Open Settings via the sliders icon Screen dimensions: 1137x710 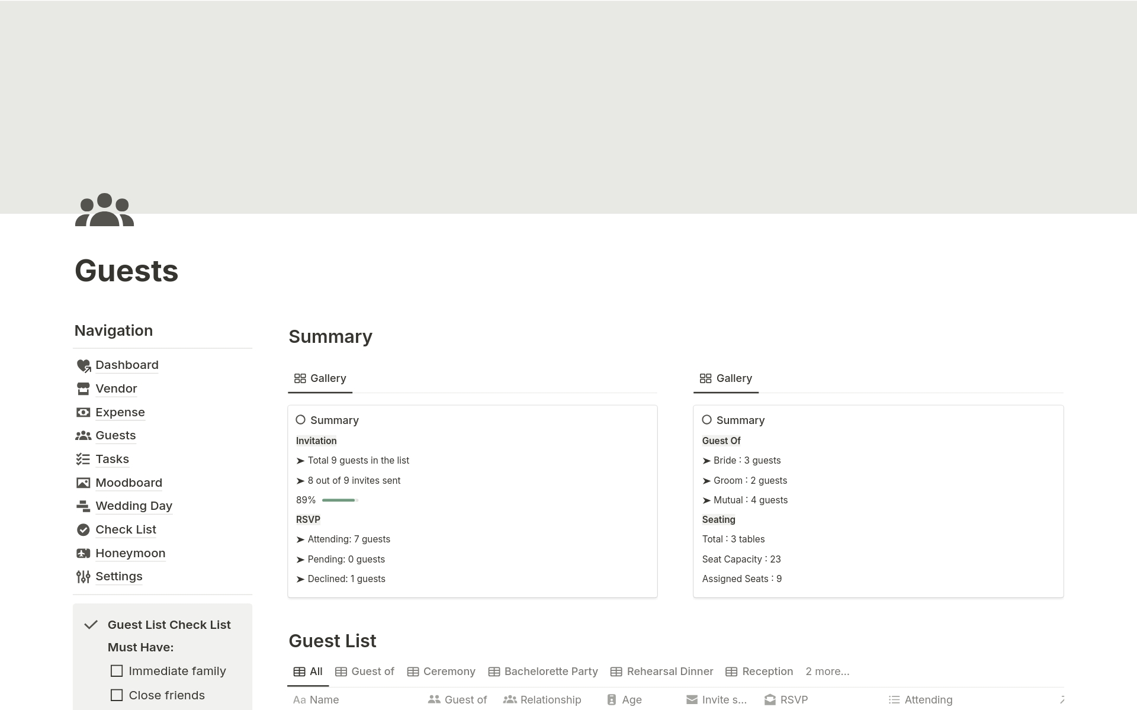pyautogui.click(x=83, y=576)
